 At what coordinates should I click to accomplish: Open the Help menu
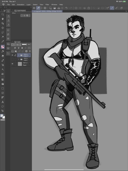pos(61,5)
